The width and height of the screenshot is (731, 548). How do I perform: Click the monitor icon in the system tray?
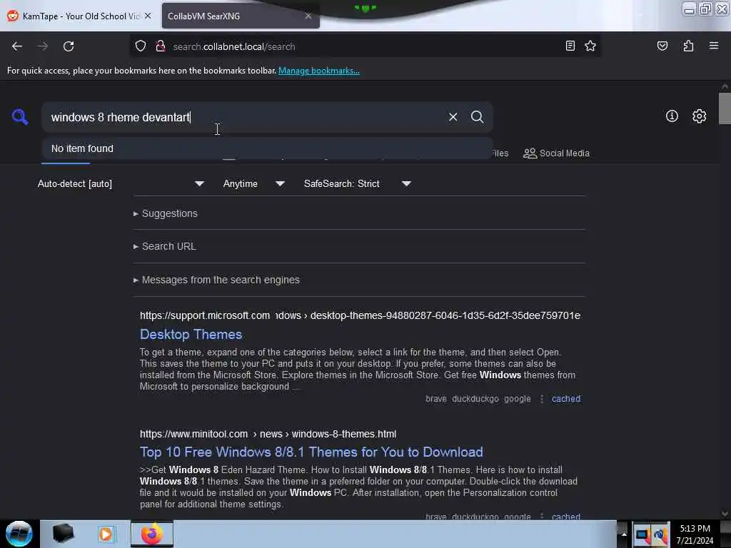click(x=642, y=535)
